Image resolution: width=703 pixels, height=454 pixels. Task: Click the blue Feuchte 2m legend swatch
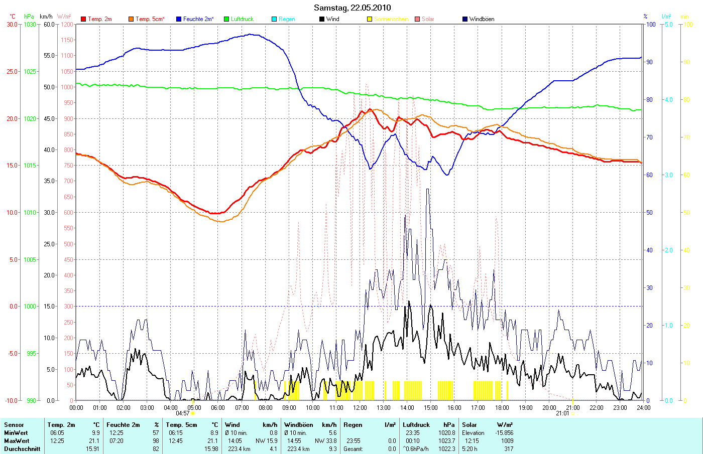tap(179, 19)
